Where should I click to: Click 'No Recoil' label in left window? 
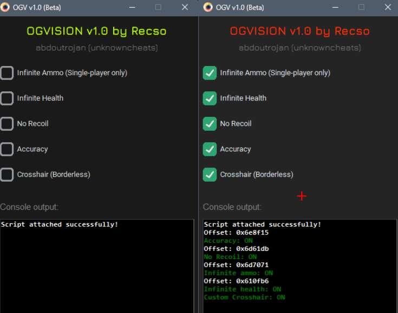32,124
